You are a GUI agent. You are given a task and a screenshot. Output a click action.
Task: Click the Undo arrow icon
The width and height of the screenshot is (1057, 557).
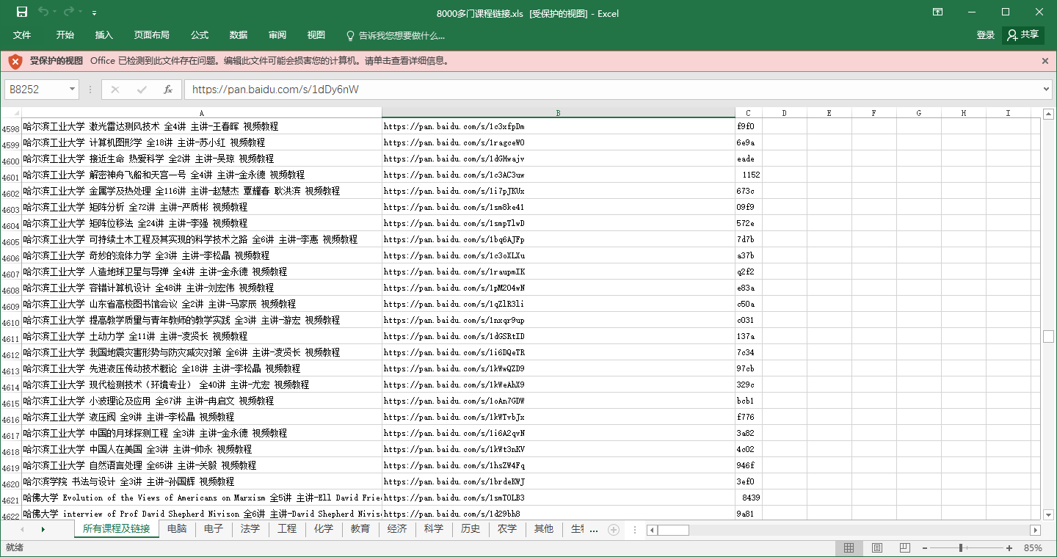(43, 12)
